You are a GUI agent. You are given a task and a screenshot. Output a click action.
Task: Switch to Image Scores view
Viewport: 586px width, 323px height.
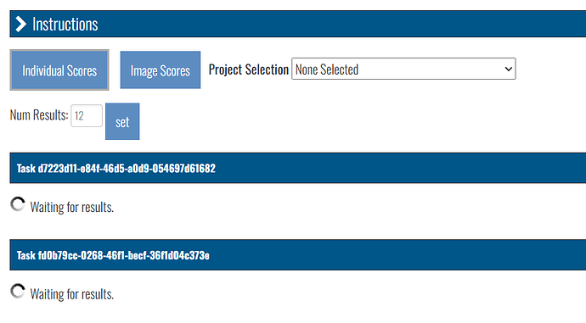[x=161, y=70]
